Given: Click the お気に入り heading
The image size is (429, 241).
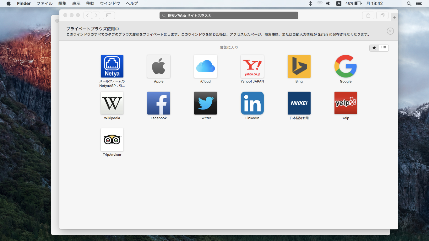Looking at the screenshot, I should click(x=229, y=47).
